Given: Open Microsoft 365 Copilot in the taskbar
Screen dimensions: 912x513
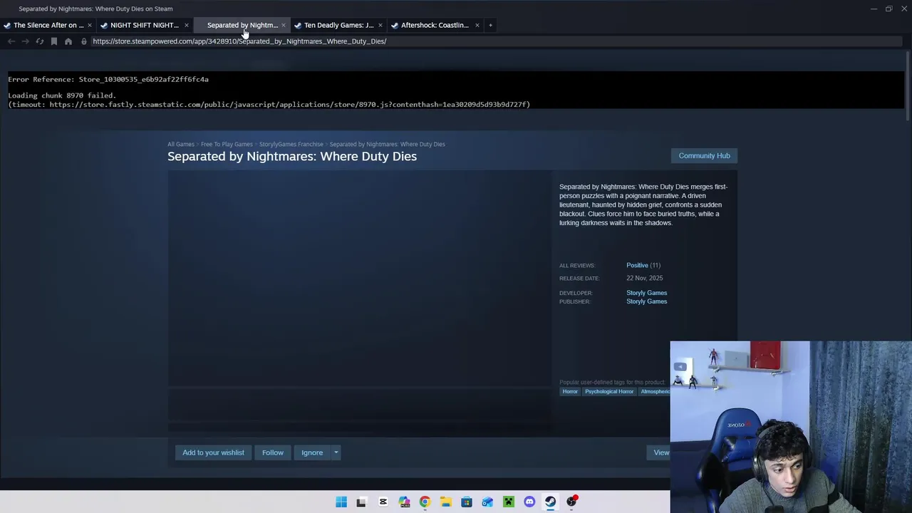Looking at the screenshot, I should coord(404,502).
